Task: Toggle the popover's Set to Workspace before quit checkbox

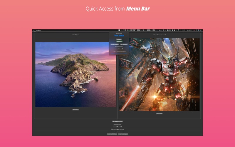Action: pos(113,51)
